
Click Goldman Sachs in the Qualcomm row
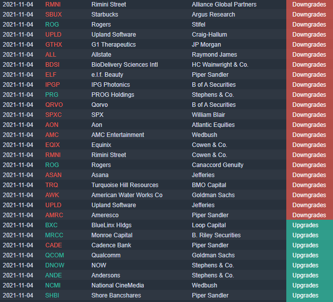[213, 255]
